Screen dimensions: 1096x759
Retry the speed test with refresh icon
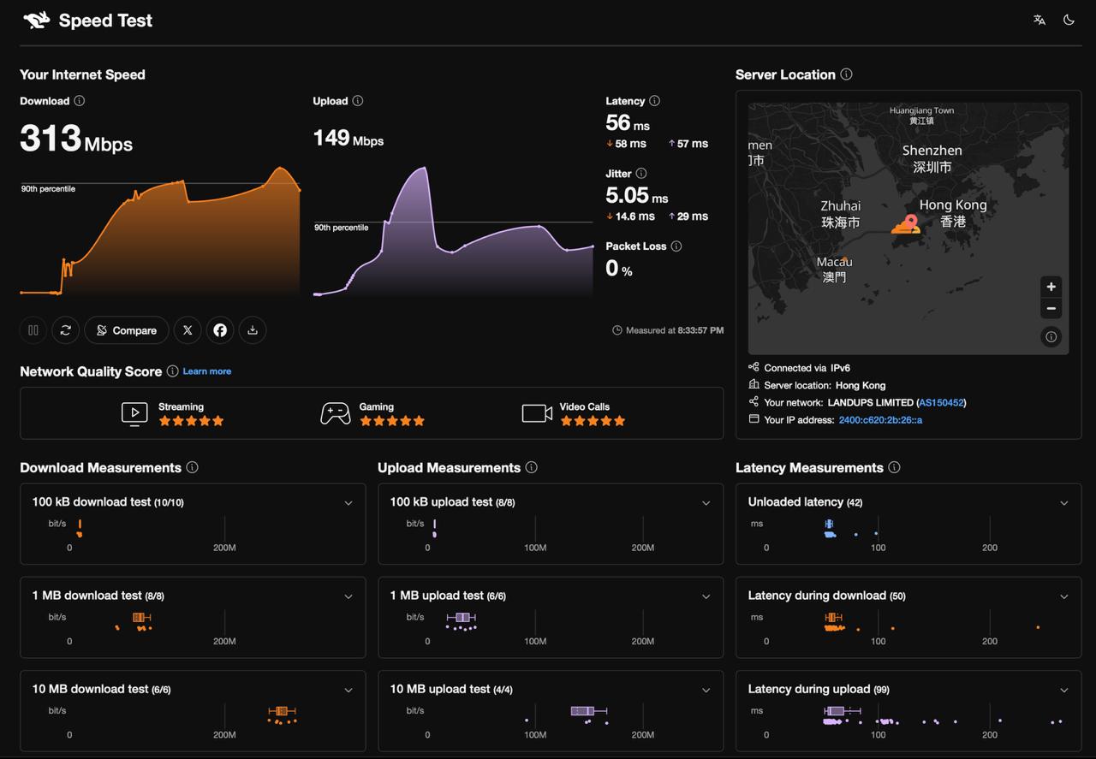pyautogui.click(x=66, y=330)
